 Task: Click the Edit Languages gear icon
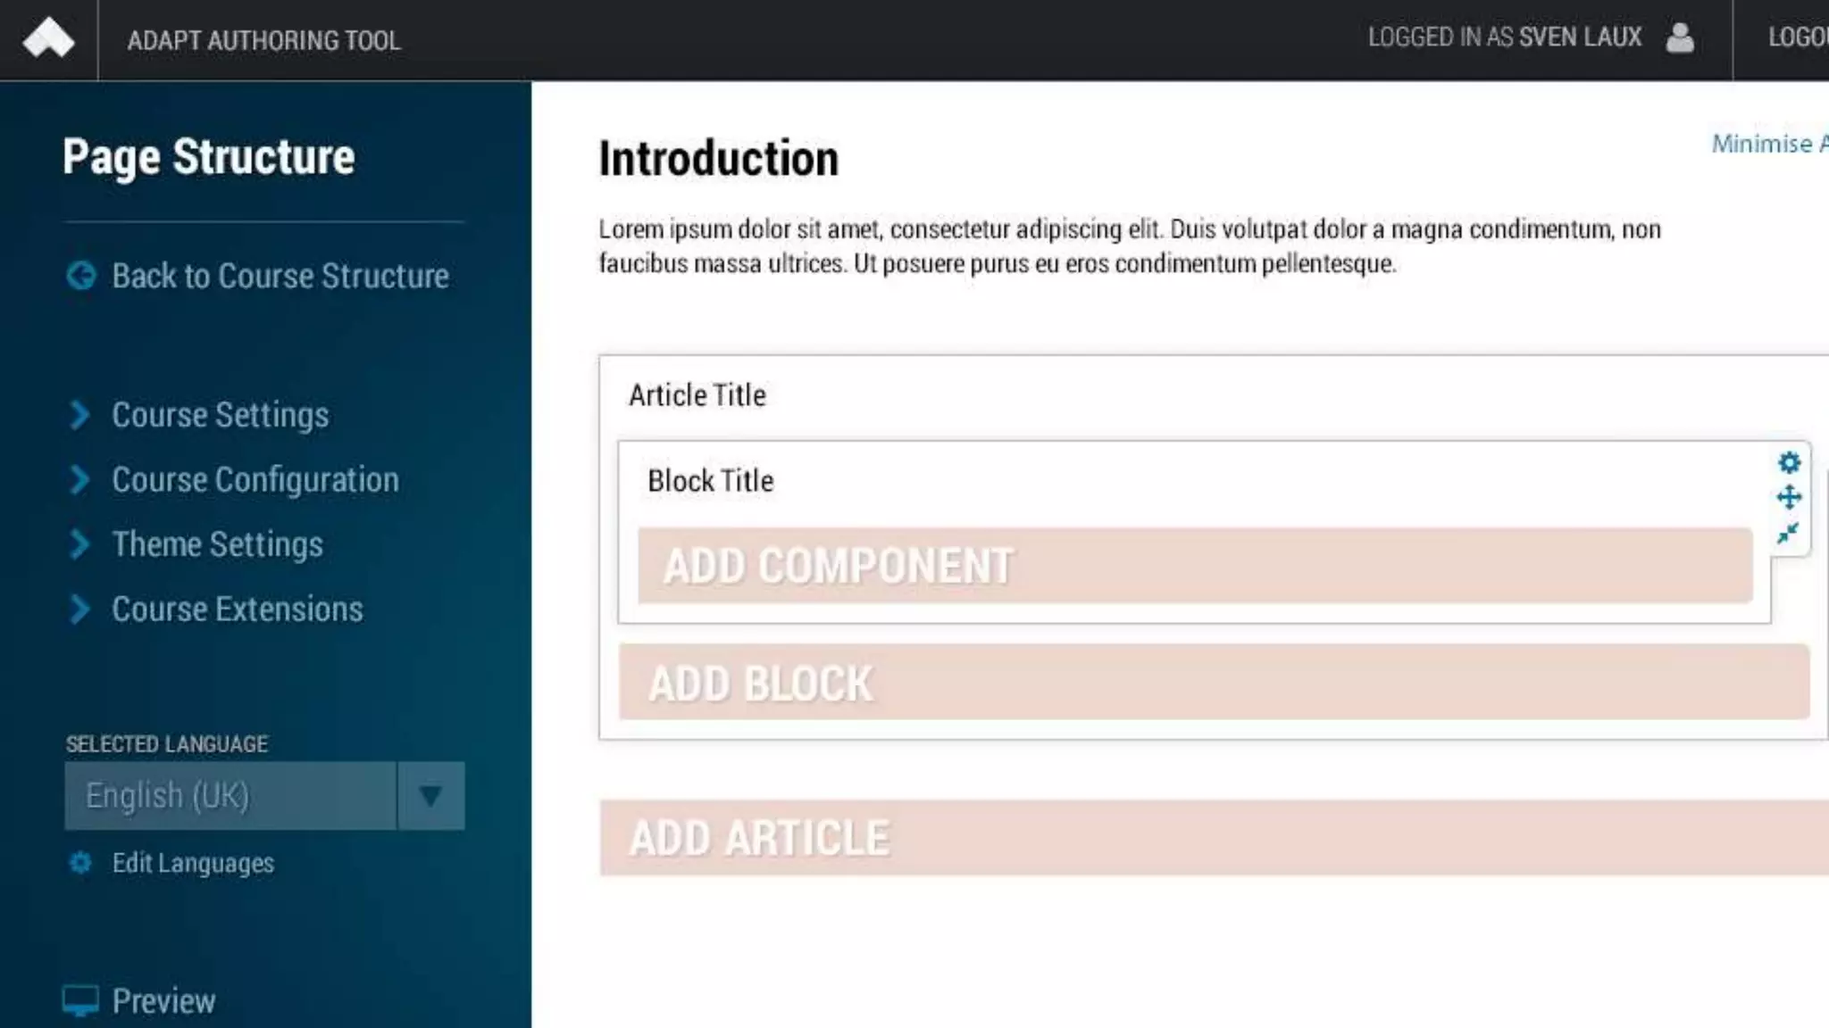(x=80, y=863)
